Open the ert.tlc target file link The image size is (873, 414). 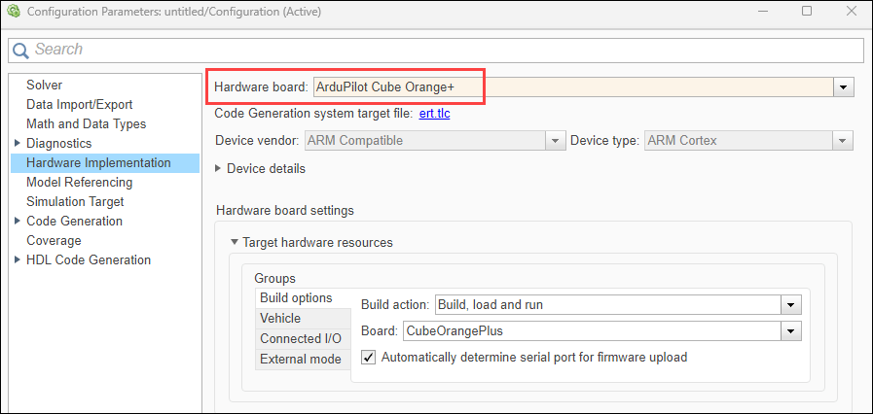tap(434, 114)
